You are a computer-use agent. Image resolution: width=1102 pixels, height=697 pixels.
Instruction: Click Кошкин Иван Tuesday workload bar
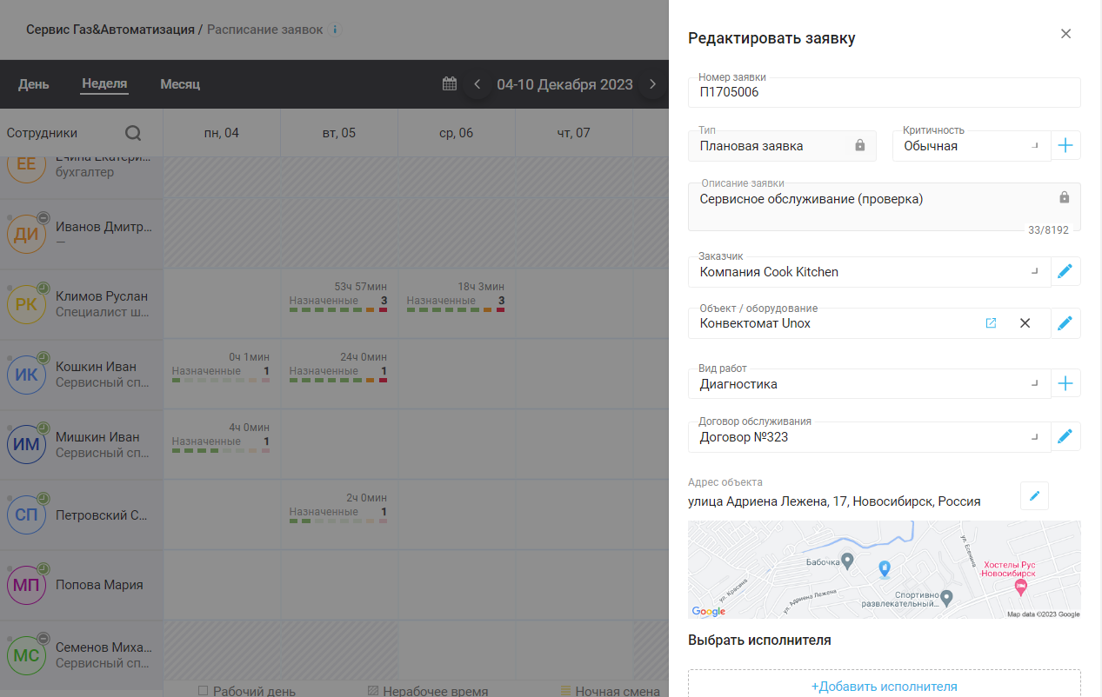click(338, 381)
